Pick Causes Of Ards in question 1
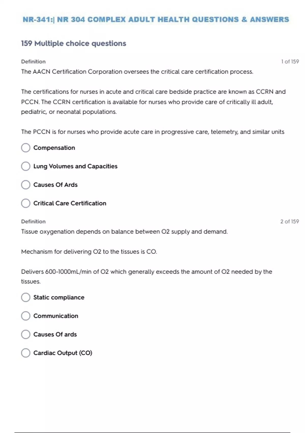The image size is (305, 433). tap(26, 185)
